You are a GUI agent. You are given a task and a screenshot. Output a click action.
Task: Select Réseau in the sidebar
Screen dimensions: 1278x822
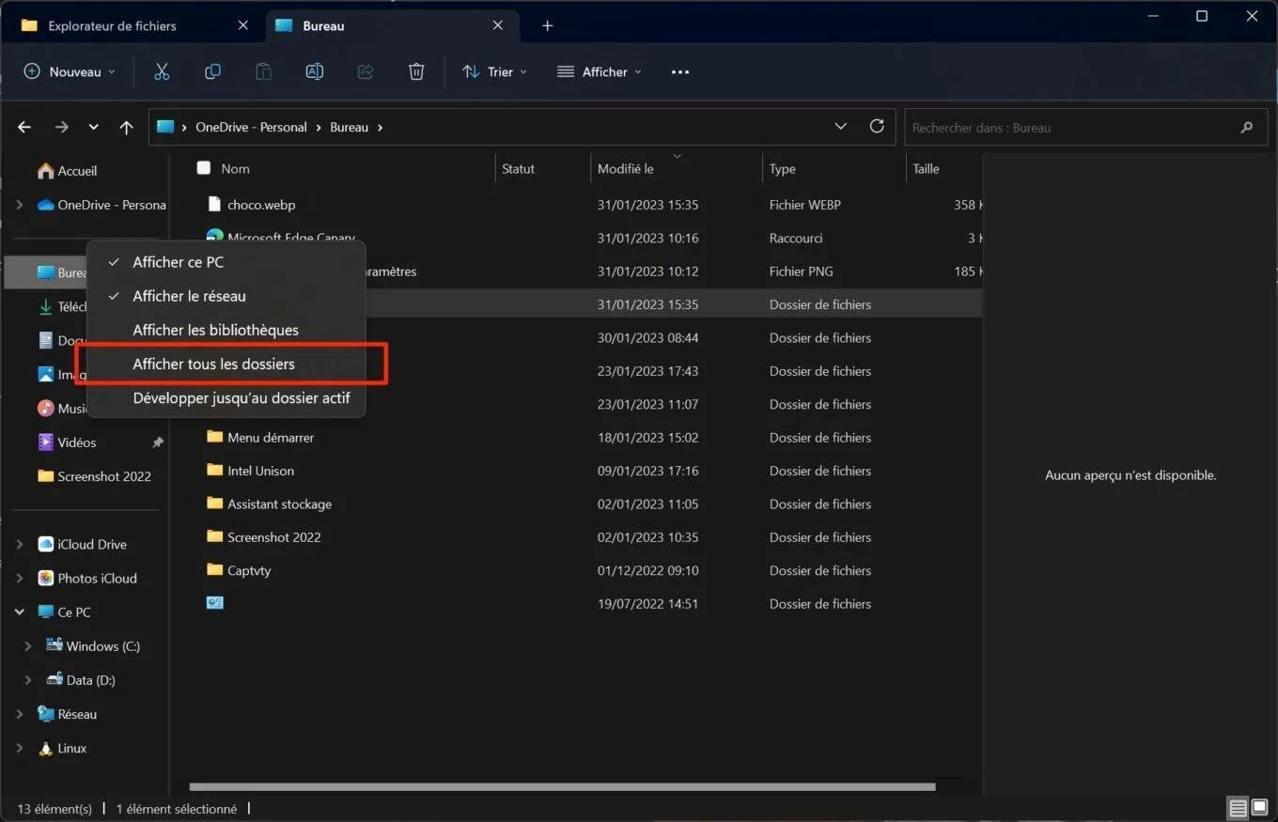coord(67,715)
